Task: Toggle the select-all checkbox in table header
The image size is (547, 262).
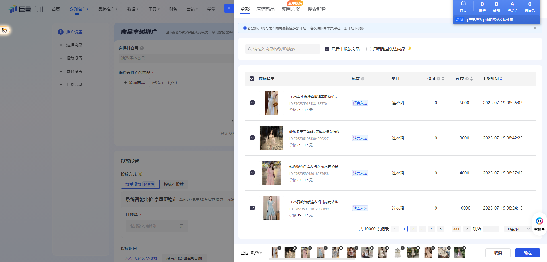Action: pyautogui.click(x=252, y=79)
